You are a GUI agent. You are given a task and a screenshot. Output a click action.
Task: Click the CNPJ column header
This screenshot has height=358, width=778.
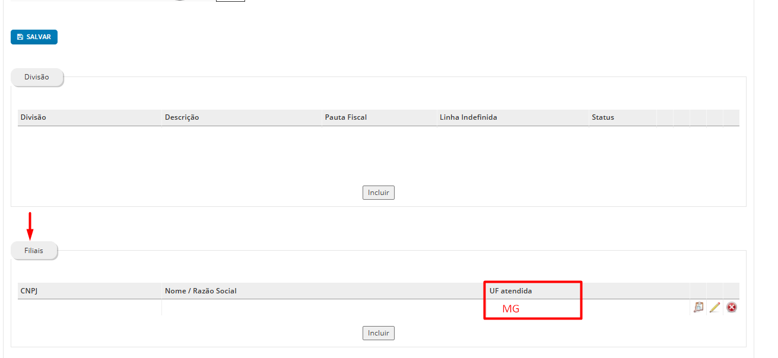click(x=29, y=291)
